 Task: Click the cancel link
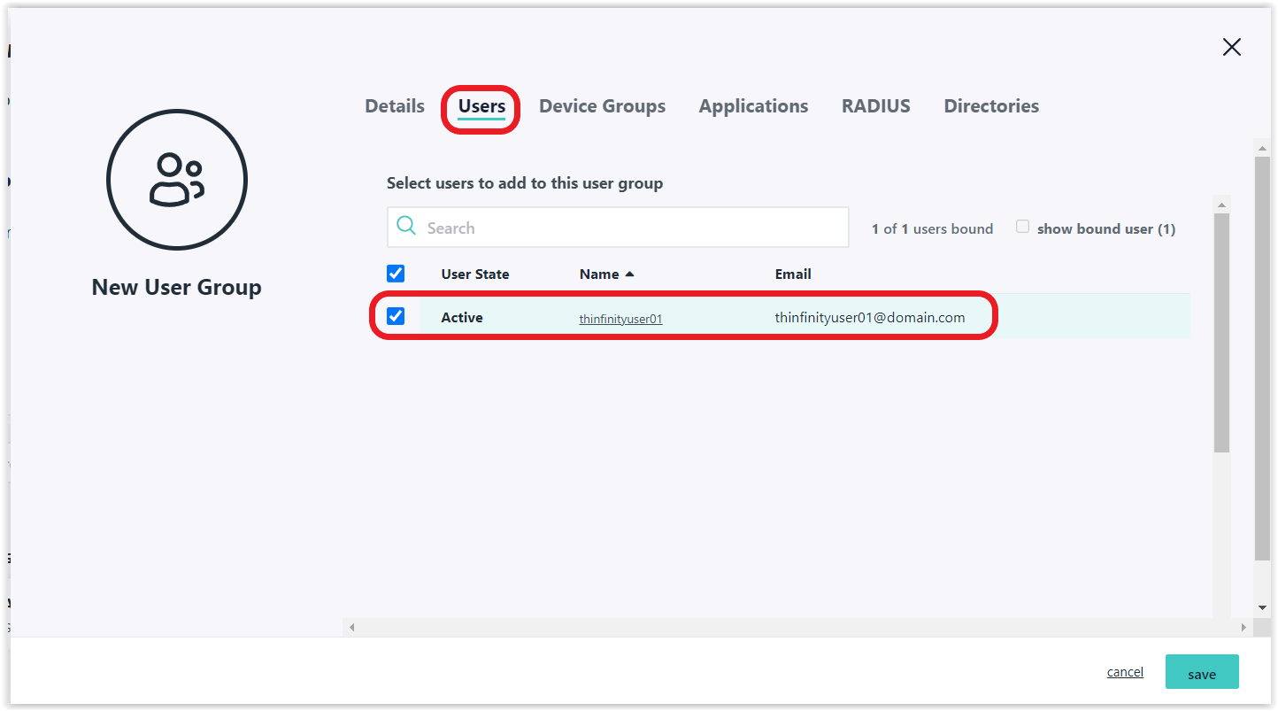[1125, 672]
